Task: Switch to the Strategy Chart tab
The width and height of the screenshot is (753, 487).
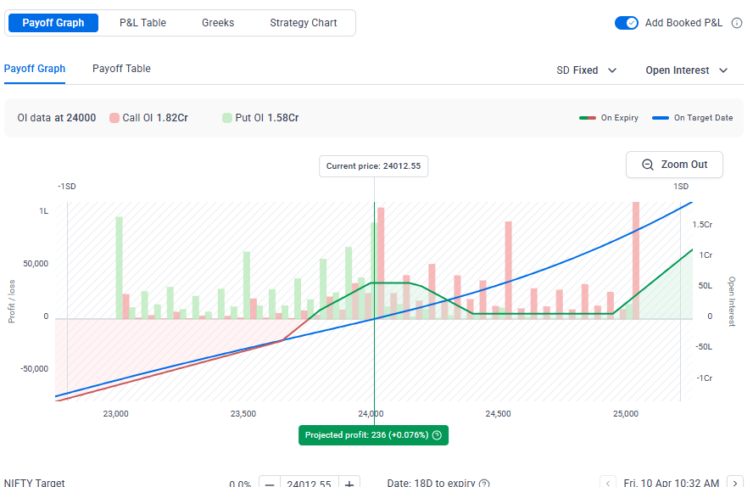Action: point(304,23)
